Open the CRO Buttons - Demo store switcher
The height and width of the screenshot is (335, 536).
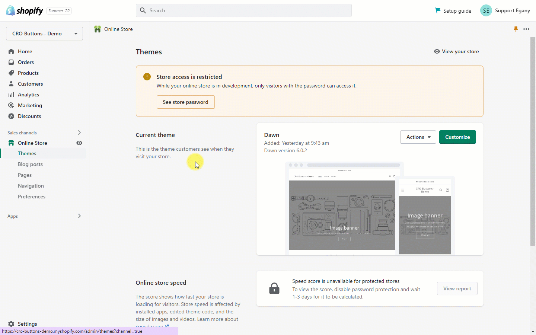tap(44, 33)
